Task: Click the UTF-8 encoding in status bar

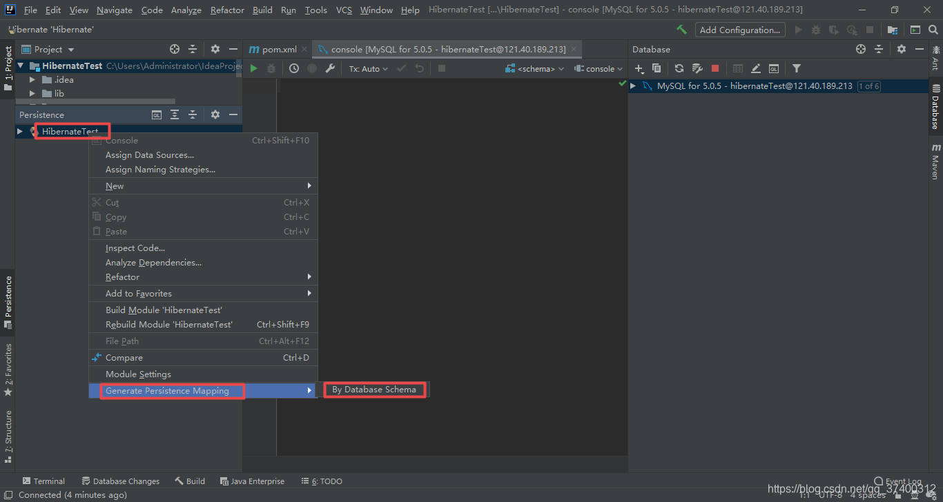Action: pyautogui.click(x=831, y=495)
